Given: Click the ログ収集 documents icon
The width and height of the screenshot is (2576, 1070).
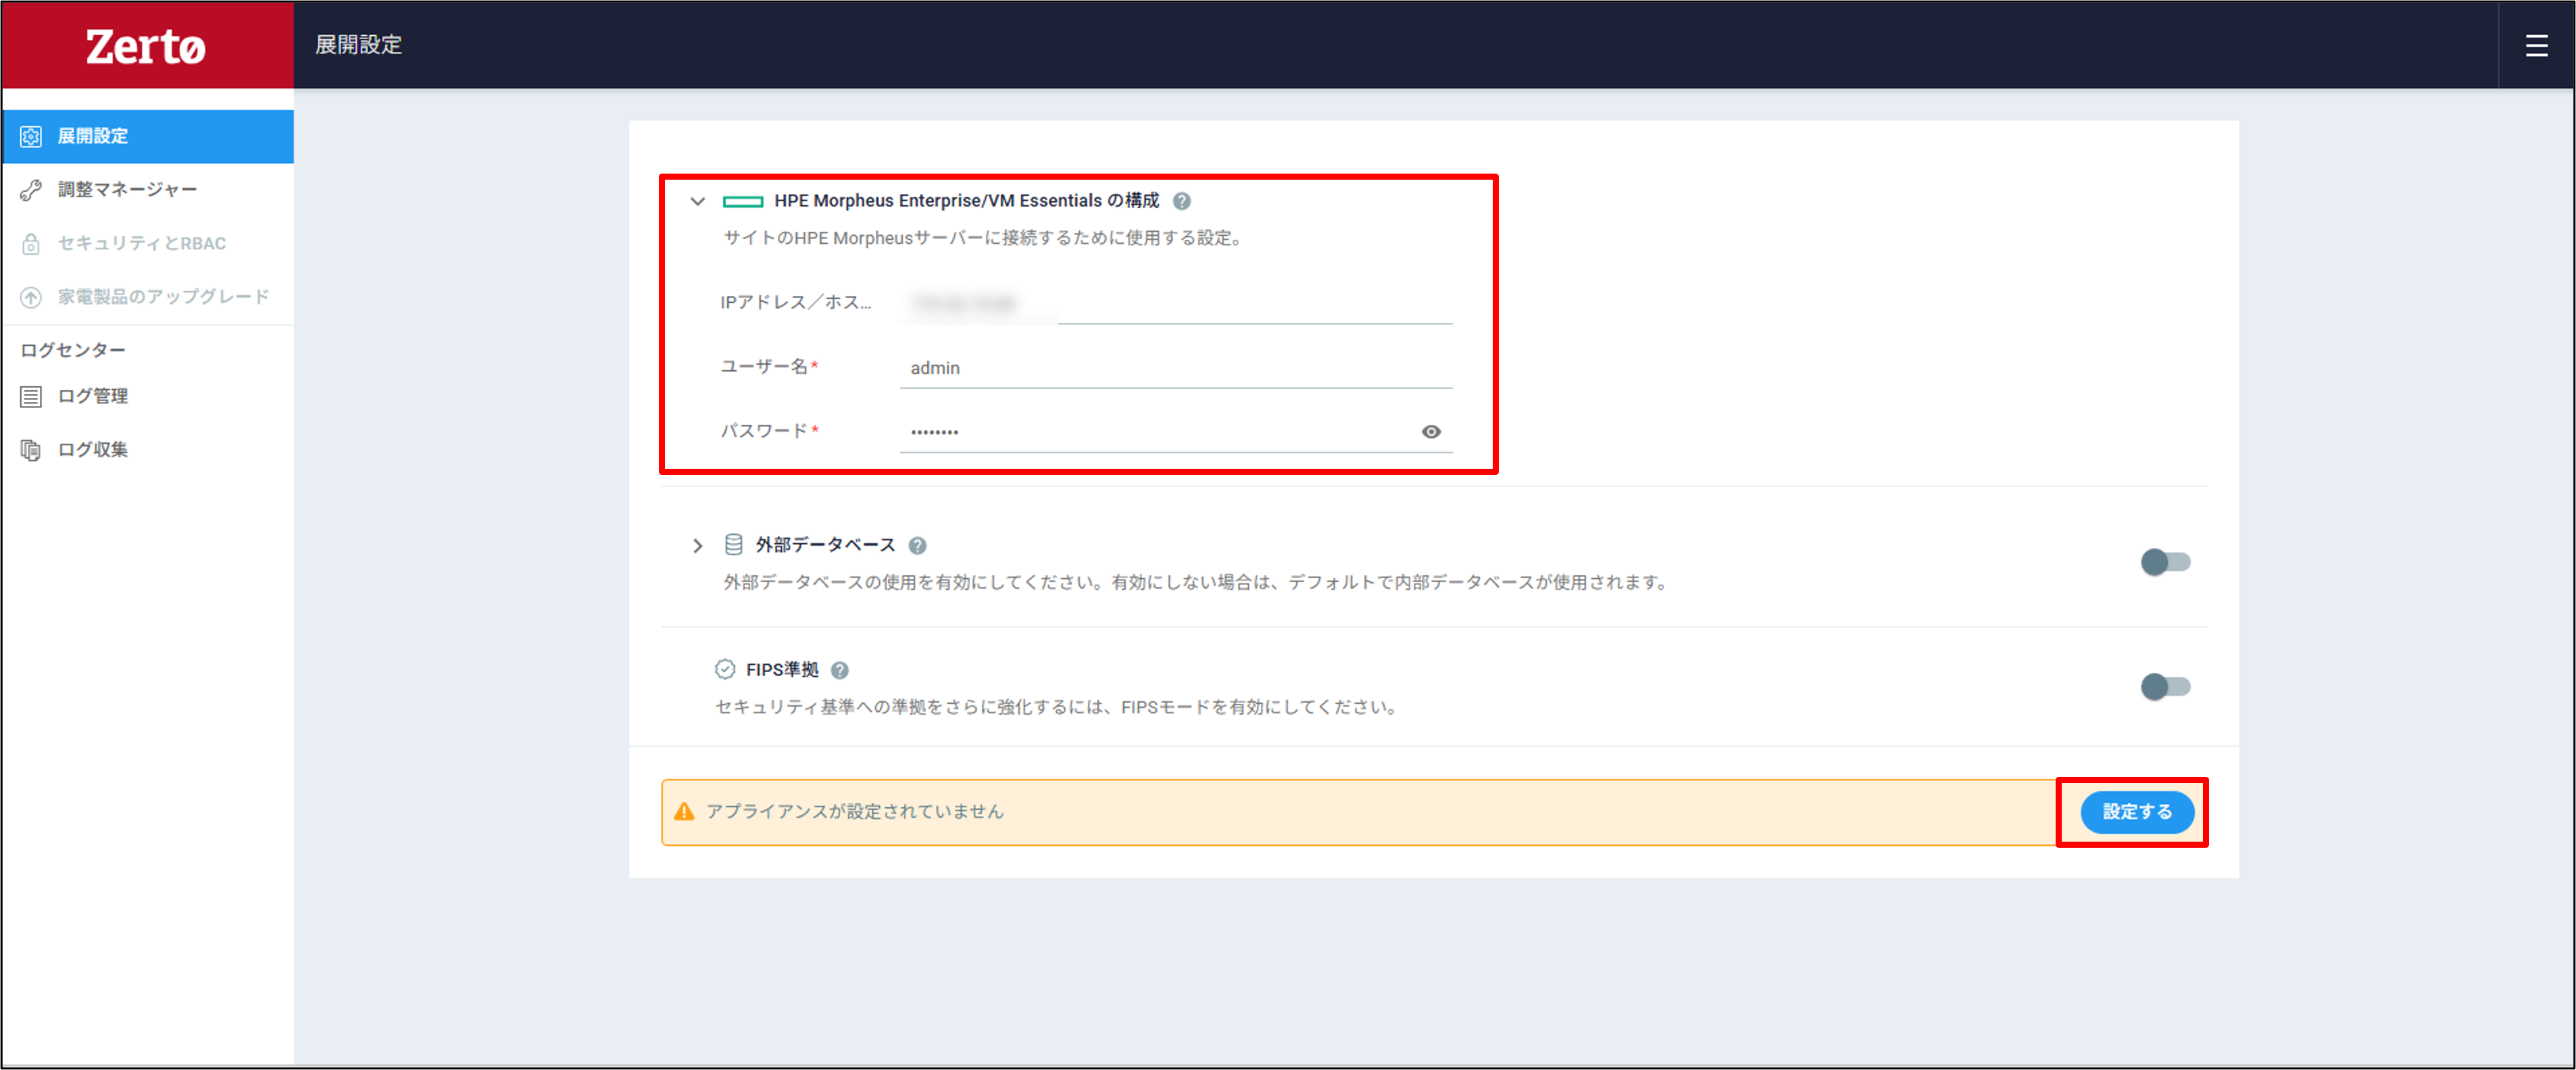Looking at the screenshot, I should (31, 450).
